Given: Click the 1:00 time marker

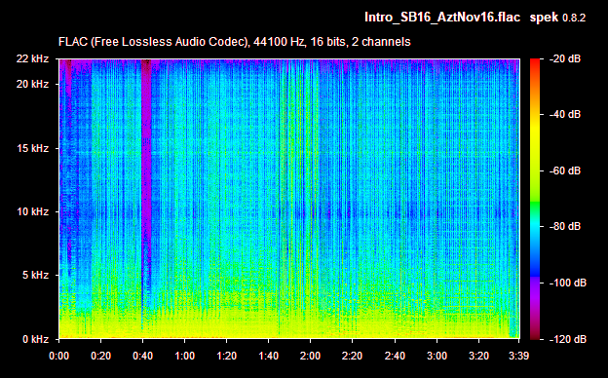Looking at the screenshot, I should 184,356.
